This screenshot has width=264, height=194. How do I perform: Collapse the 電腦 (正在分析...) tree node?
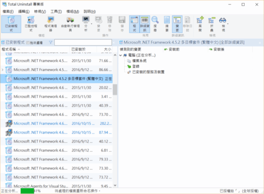[x=120, y=55]
